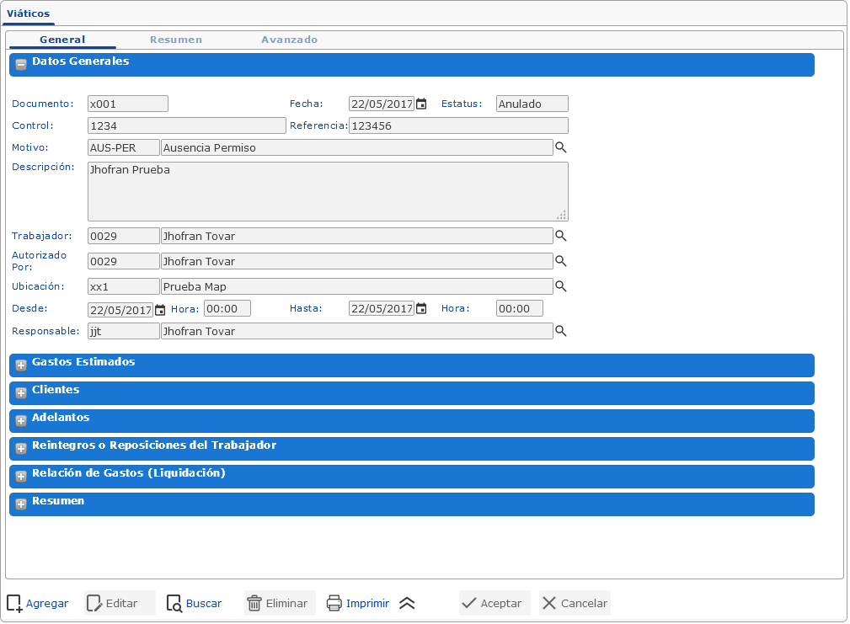Open the Responsable lookup magnifier icon

point(560,331)
